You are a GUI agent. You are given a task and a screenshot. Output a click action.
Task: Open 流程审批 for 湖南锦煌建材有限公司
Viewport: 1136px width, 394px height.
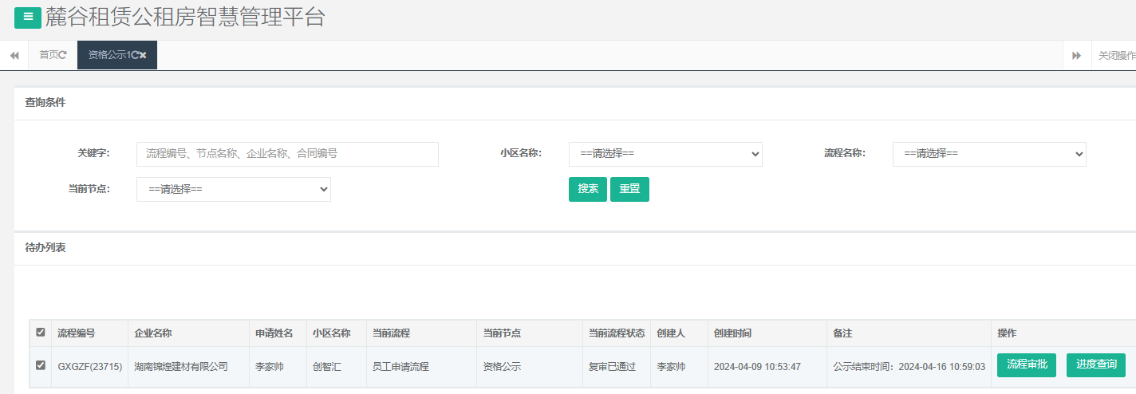click(1027, 365)
